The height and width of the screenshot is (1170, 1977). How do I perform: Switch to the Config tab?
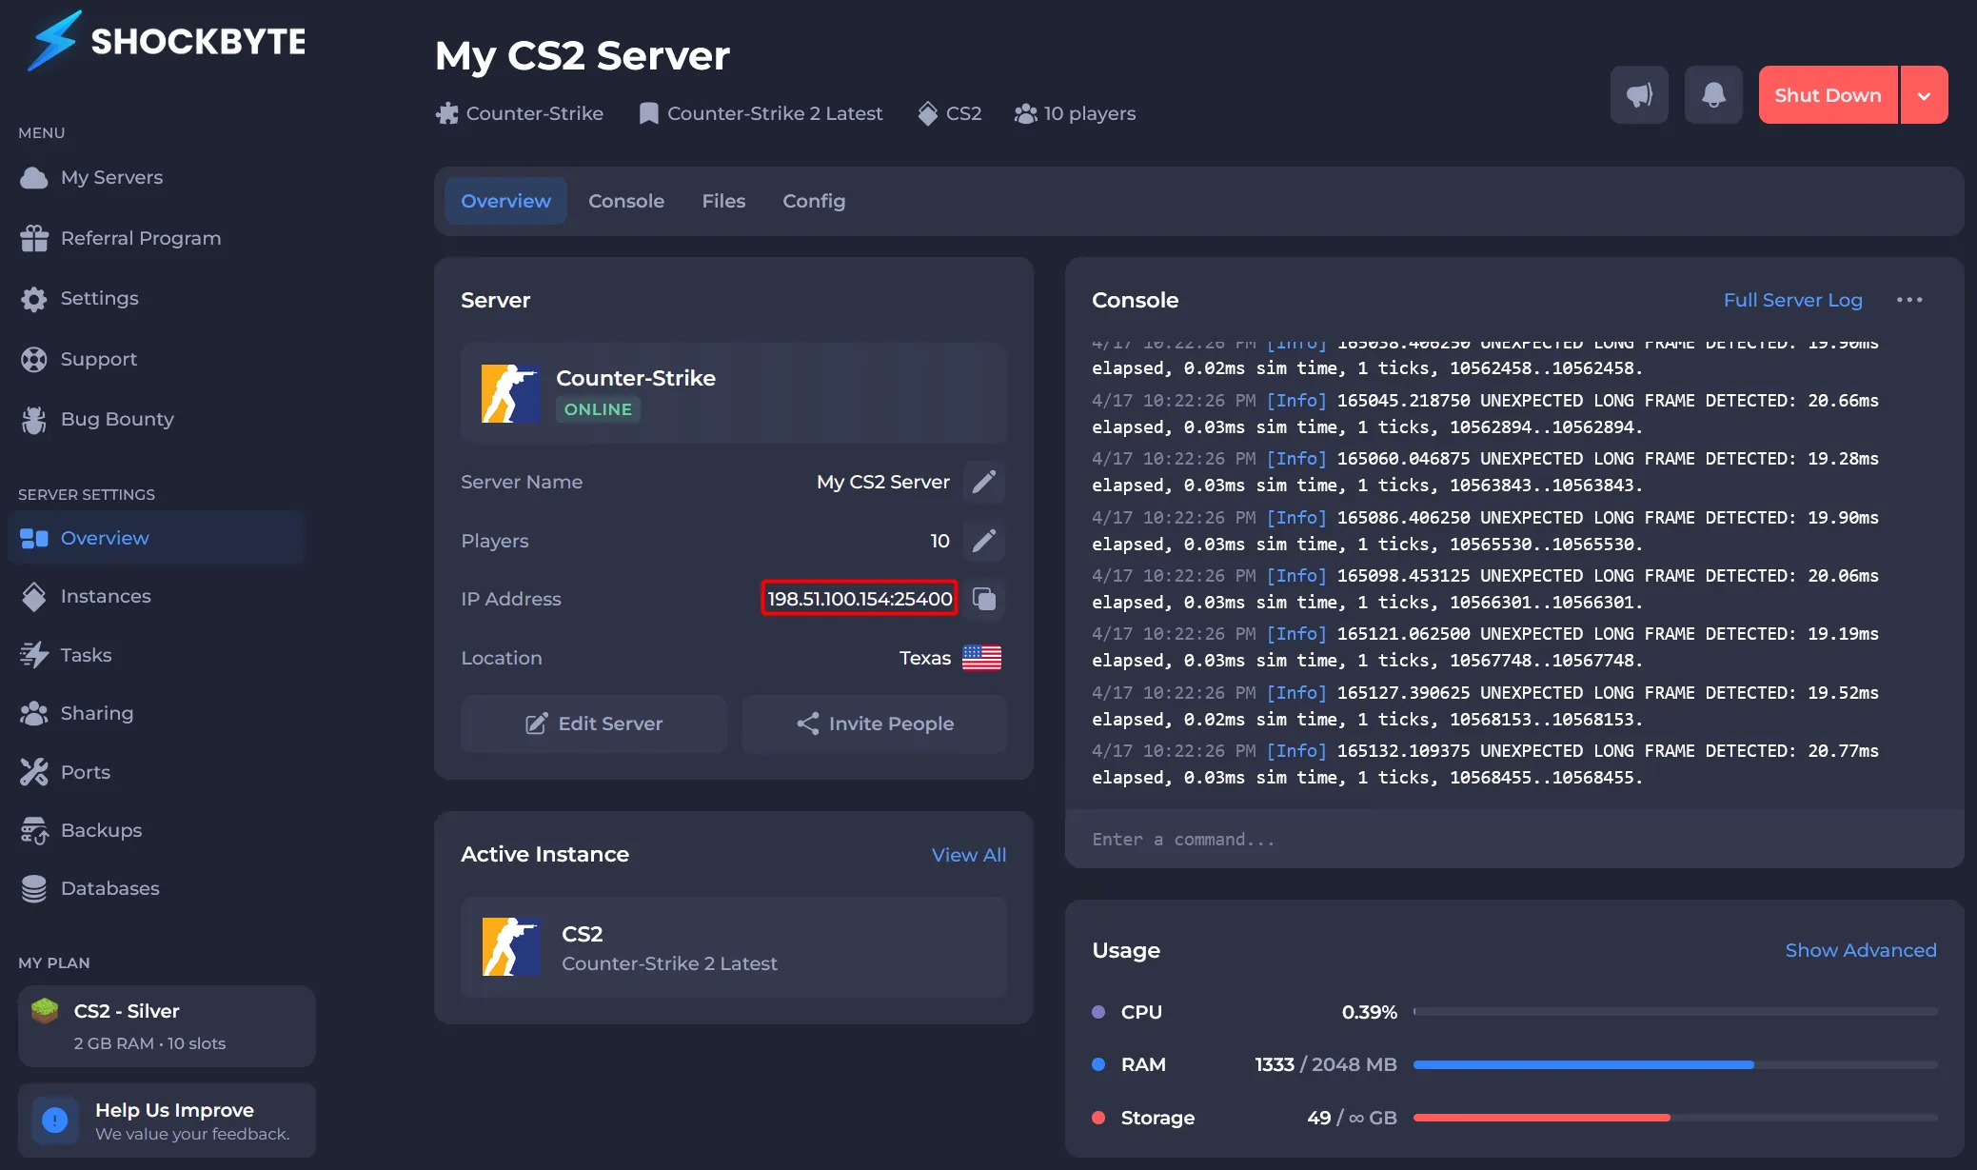(x=814, y=201)
